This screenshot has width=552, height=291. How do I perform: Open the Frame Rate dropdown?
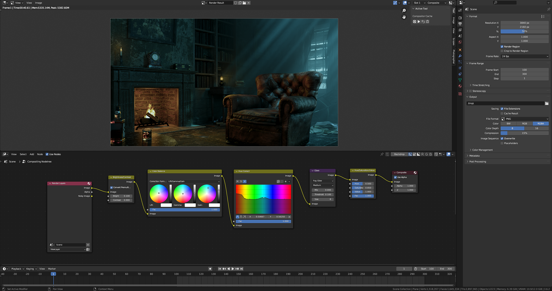(525, 56)
